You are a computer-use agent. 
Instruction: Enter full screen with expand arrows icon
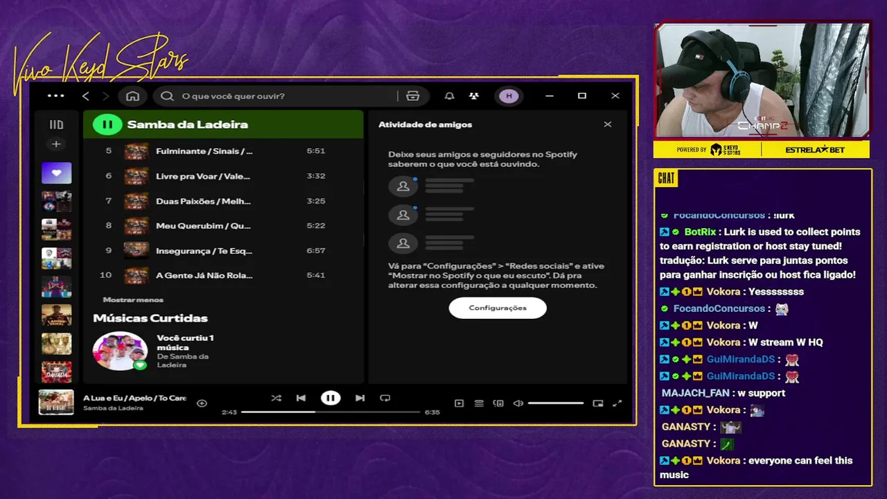click(617, 403)
